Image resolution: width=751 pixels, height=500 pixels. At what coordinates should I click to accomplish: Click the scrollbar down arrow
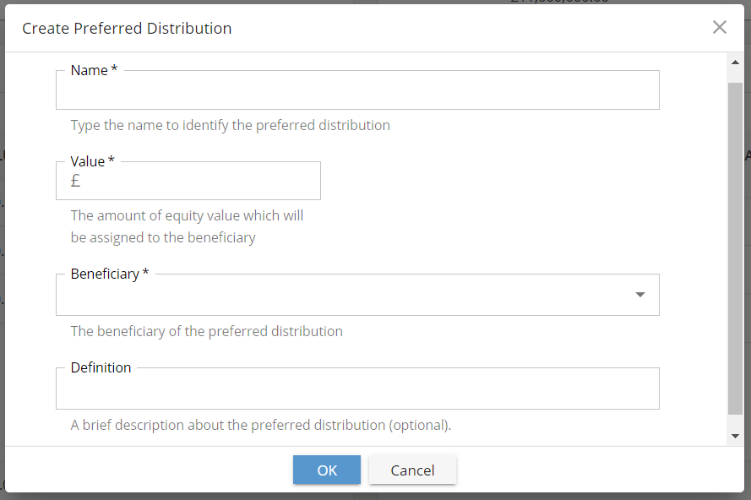pyautogui.click(x=735, y=437)
